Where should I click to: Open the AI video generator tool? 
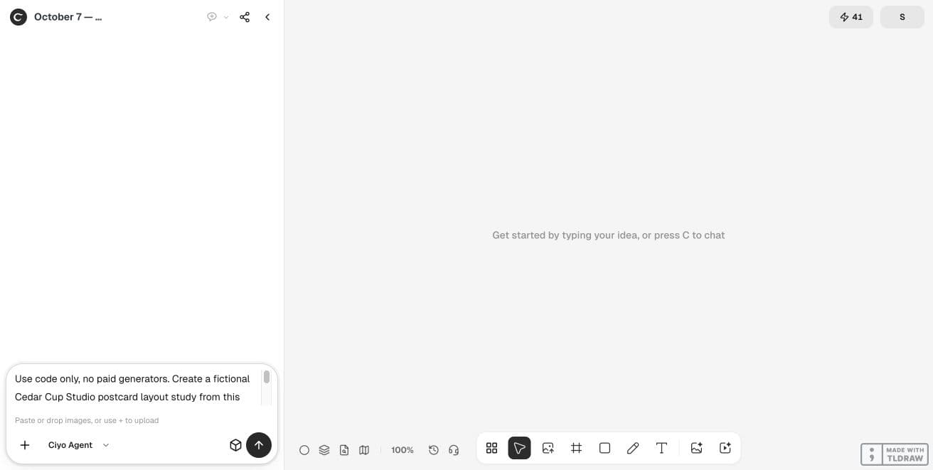click(725, 448)
